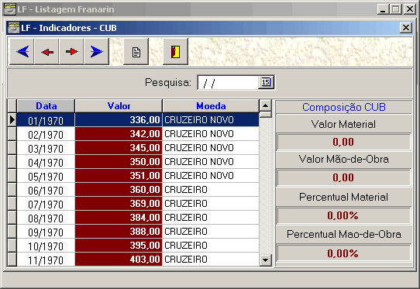The width and height of the screenshot is (420, 289).
Task: Minimize the LF - Listagem Franarin window
Action: 383,9
